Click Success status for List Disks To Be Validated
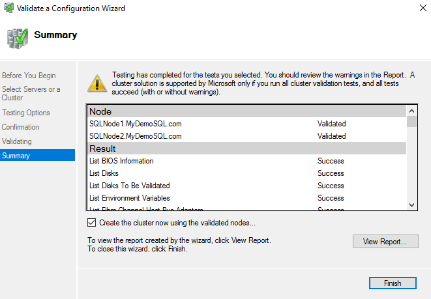Screen dimensions: 431x299 pyautogui.click(x=331, y=186)
